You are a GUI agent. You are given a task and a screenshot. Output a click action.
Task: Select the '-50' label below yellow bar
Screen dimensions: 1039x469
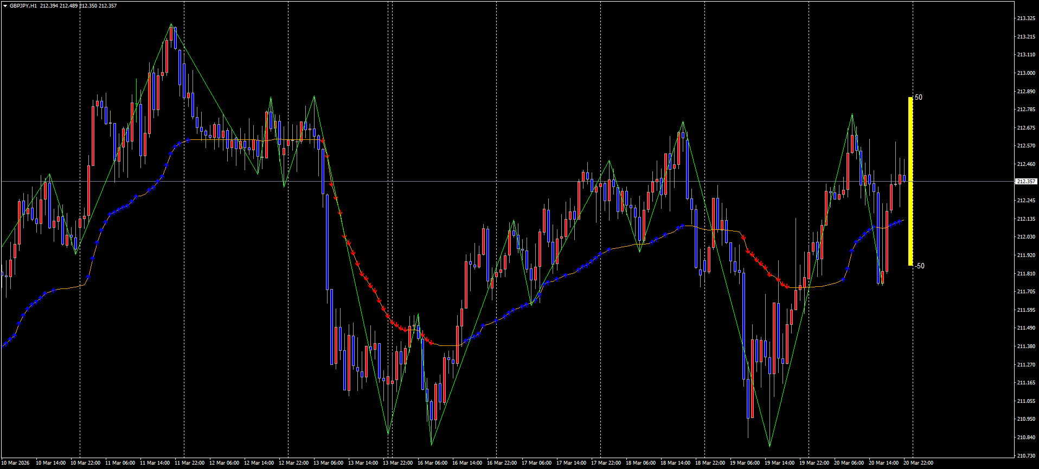[x=919, y=266]
